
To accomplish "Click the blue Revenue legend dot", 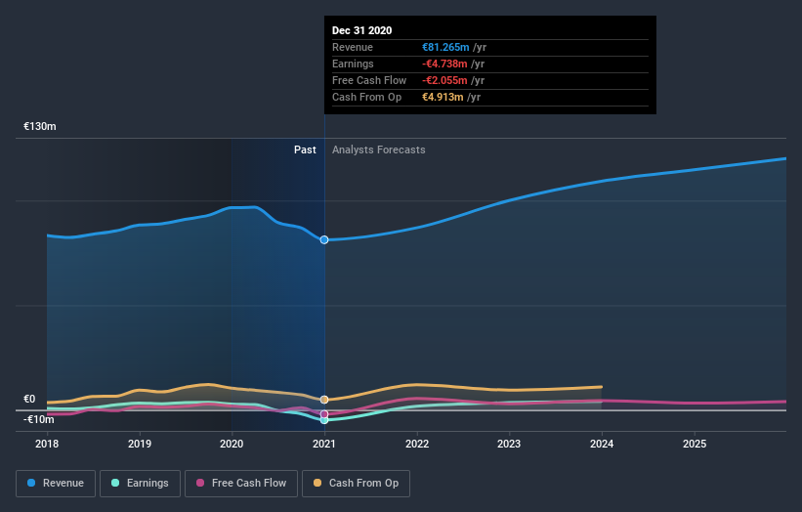I will [x=31, y=483].
